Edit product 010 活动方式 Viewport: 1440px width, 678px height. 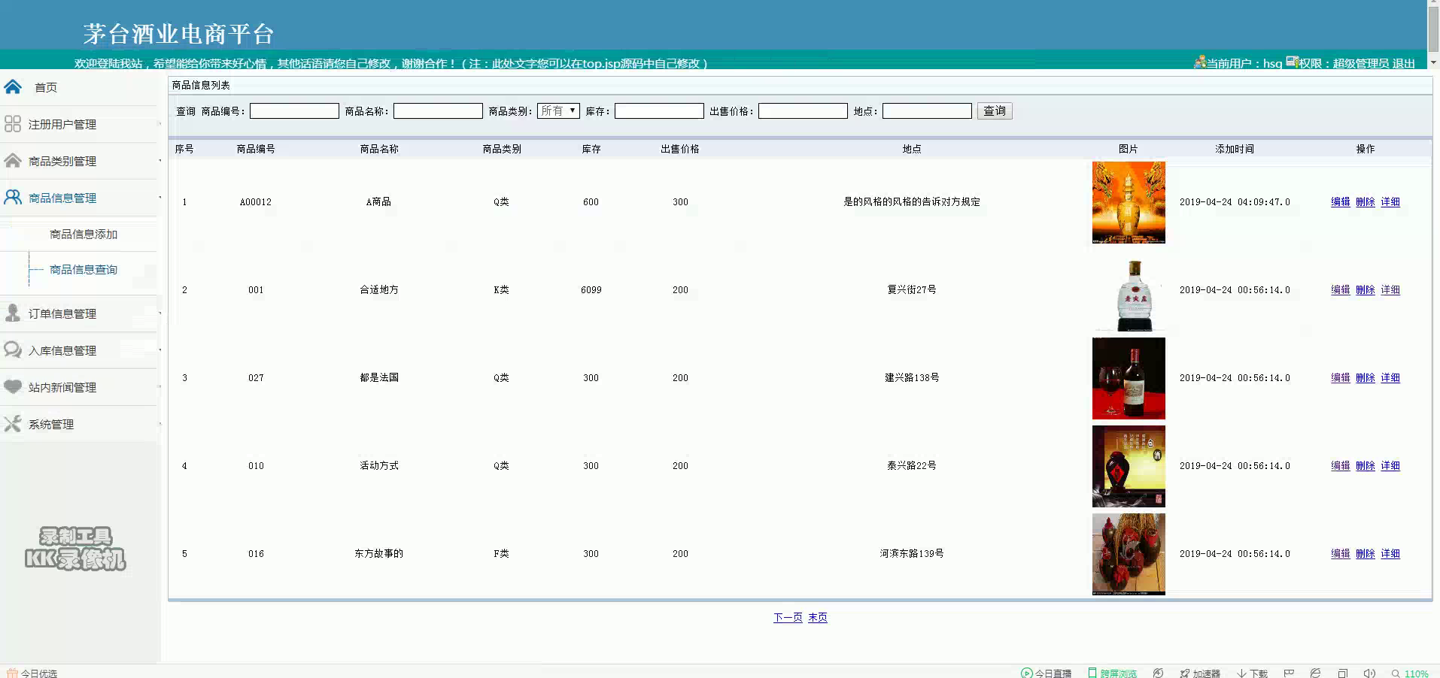tap(1341, 465)
